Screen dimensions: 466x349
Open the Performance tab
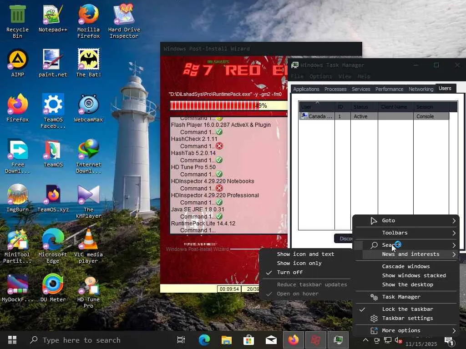click(x=389, y=89)
